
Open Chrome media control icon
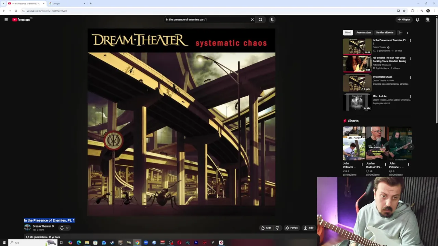click(x=422, y=11)
